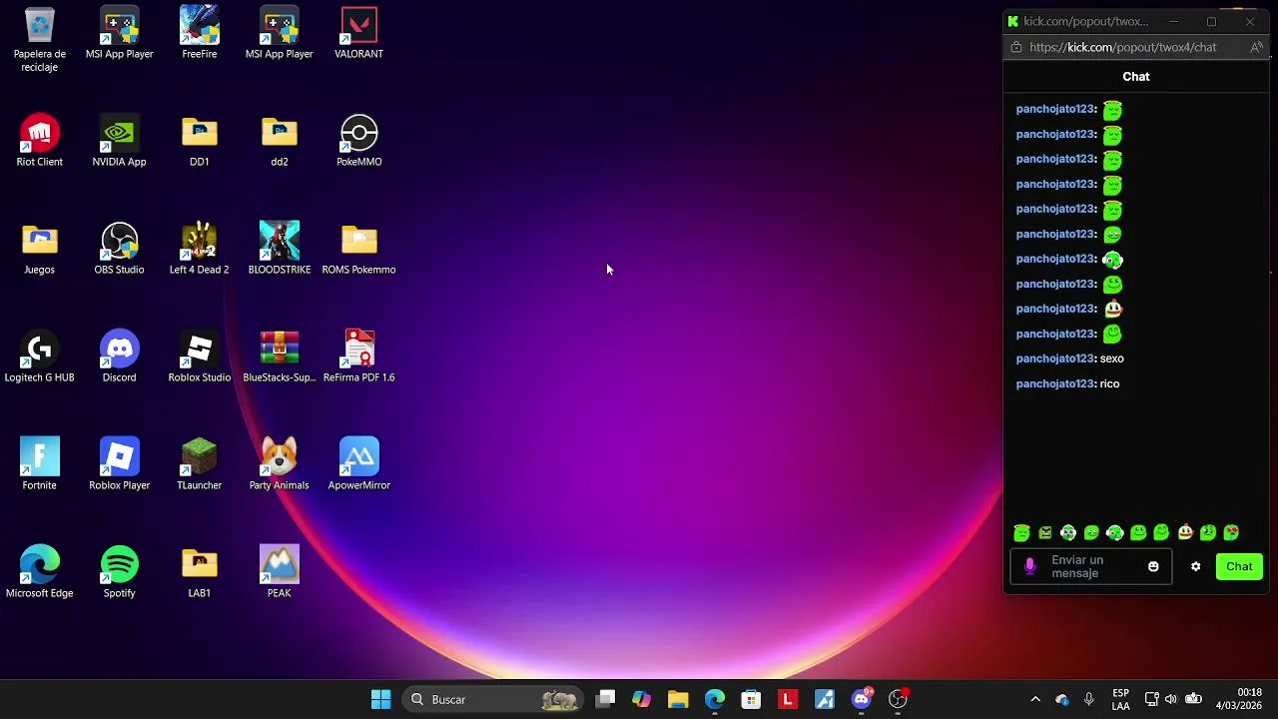Open Microsoft Store from the taskbar
Image resolution: width=1278 pixels, height=719 pixels.
tap(751, 699)
